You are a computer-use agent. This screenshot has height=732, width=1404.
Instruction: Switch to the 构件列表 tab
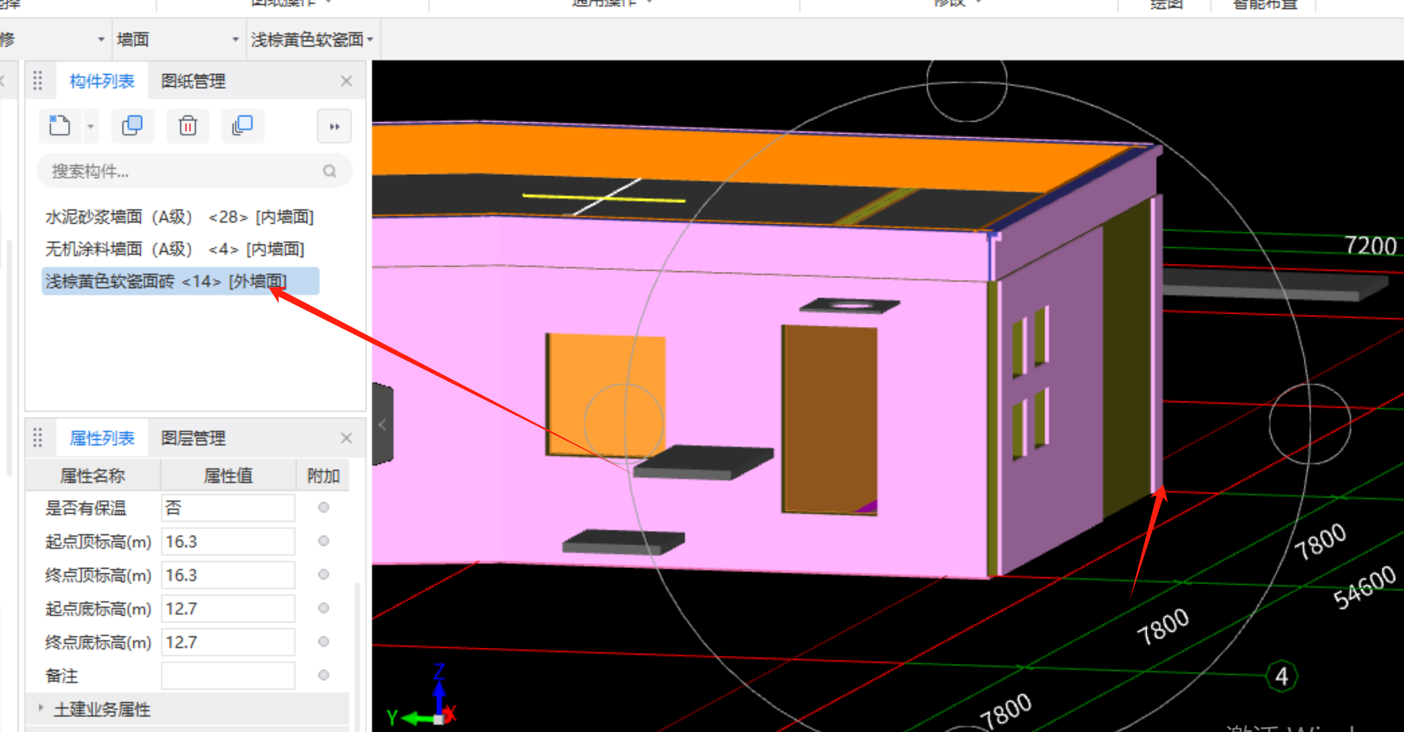[102, 81]
